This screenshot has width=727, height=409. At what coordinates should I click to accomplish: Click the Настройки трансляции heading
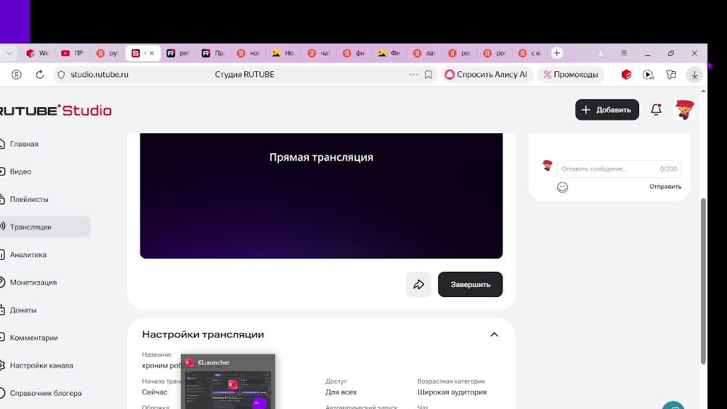pyautogui.click(x=203, y=334)
